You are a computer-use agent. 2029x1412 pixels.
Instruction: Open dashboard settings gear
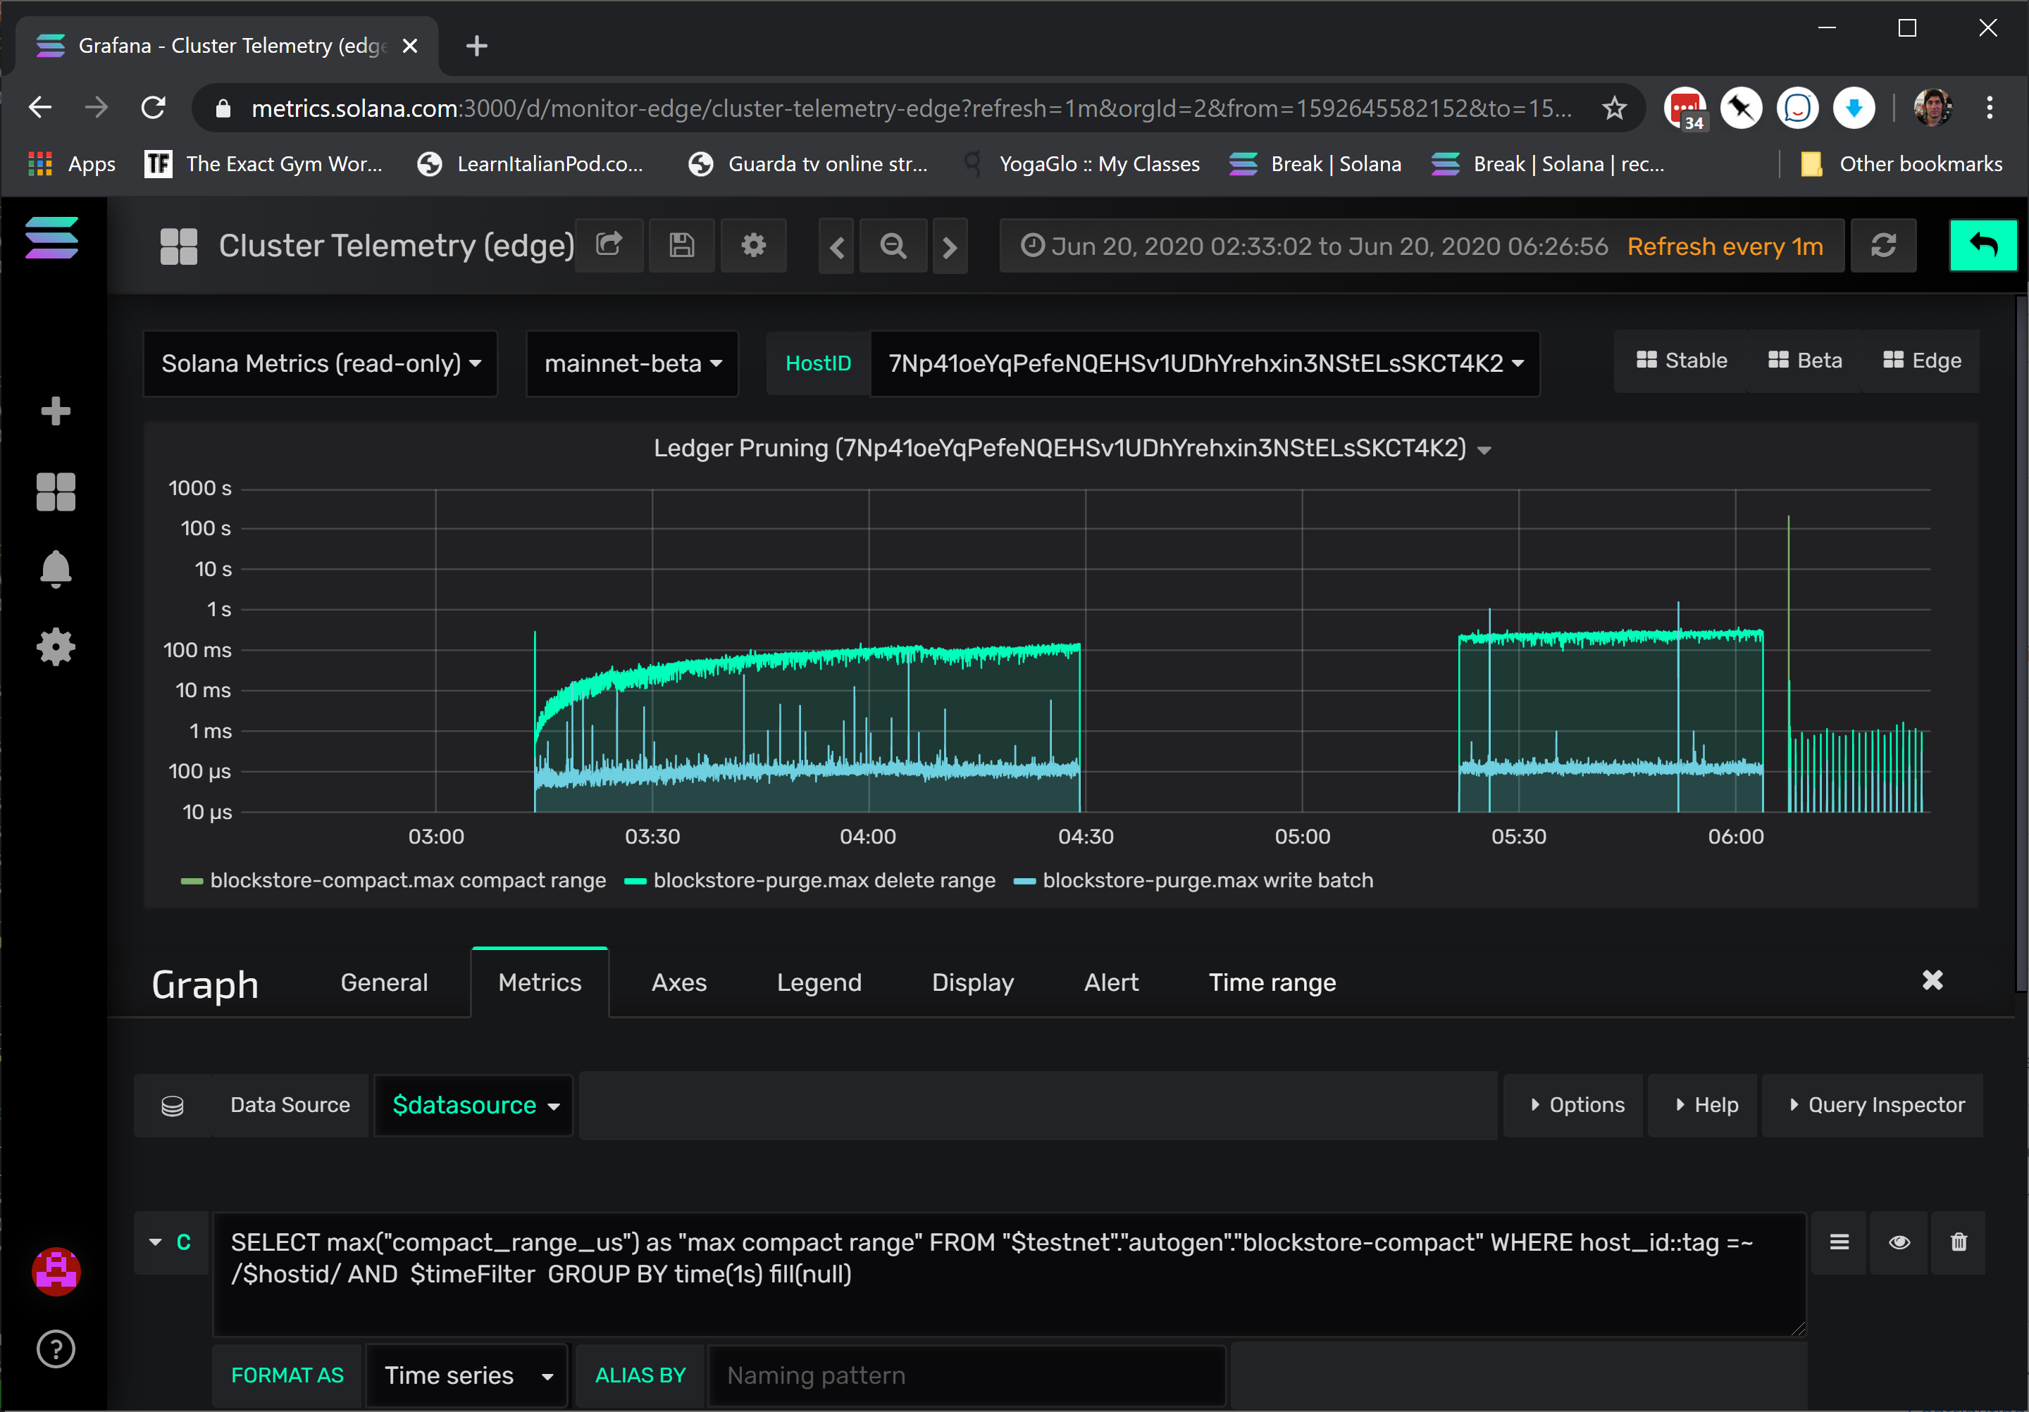click(753, 246)
